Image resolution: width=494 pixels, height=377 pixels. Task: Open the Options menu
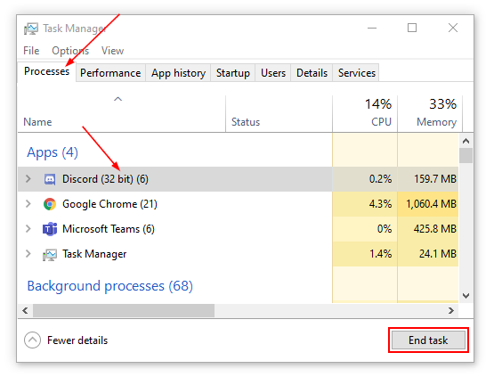pos(70,51)
